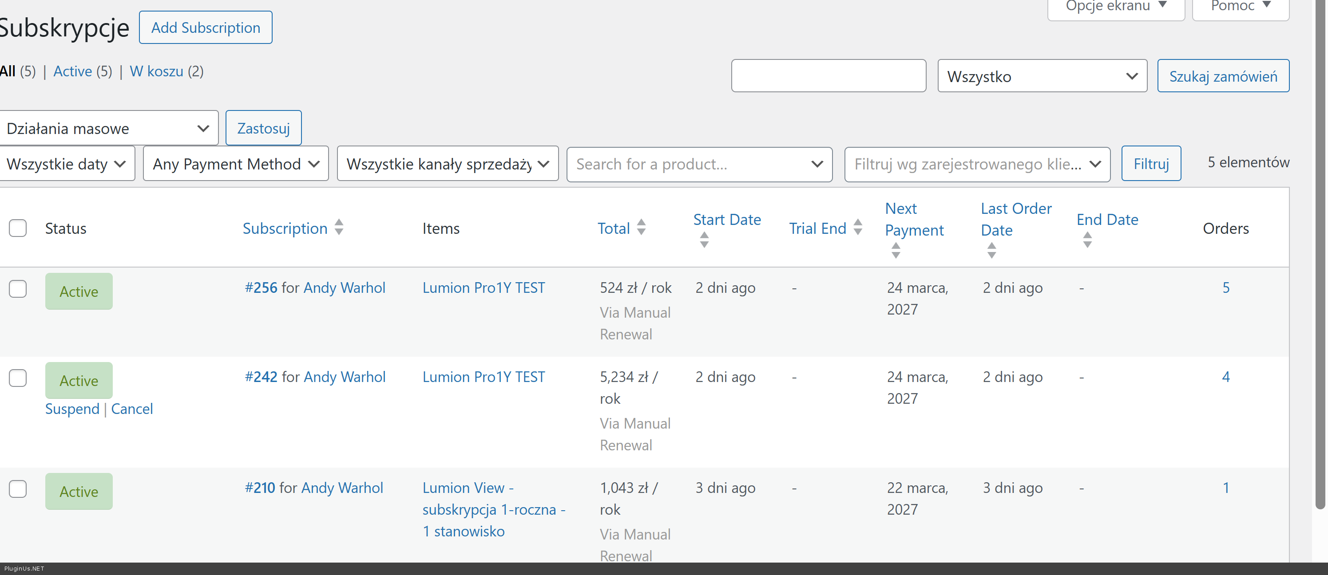Switch to W koszu trash view

point(156,71)
